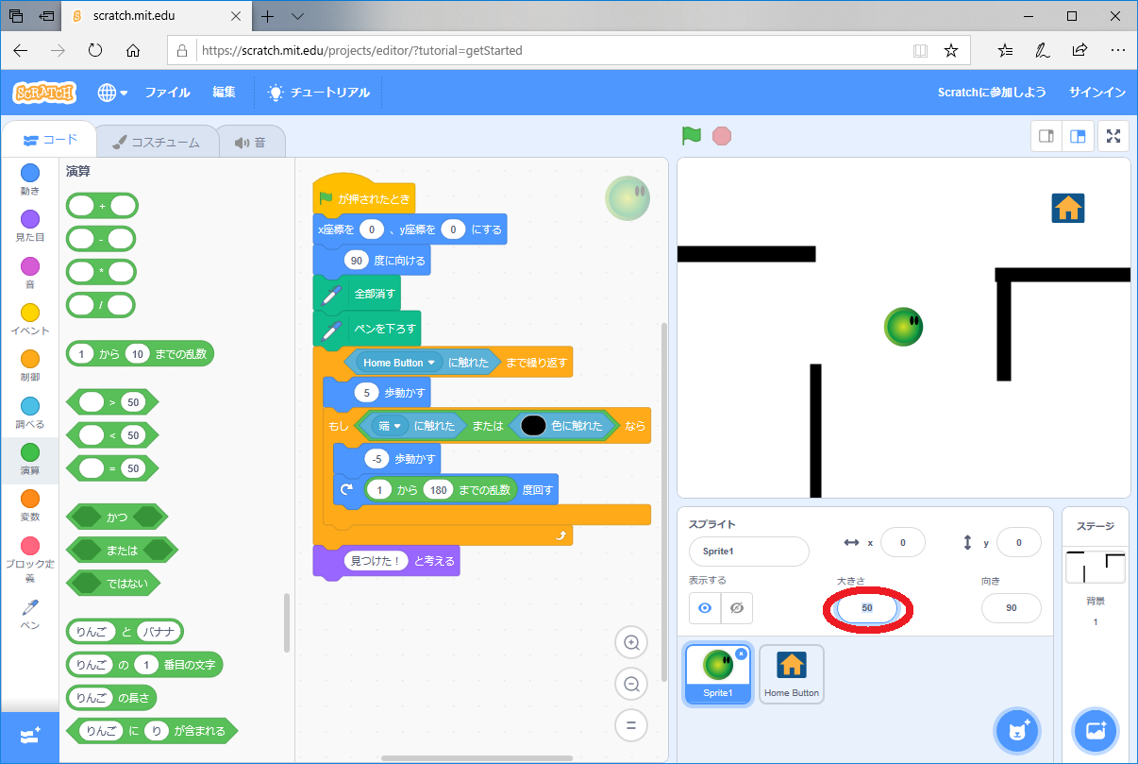This screenshot has height=764, width=1138.
Task: Click the が押されたとき hat block
Action: pos(363,198)
